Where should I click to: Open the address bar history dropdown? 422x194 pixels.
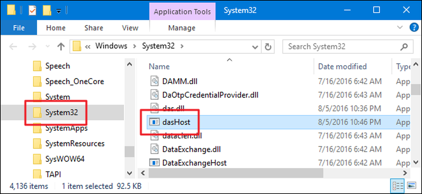point(254,47)
